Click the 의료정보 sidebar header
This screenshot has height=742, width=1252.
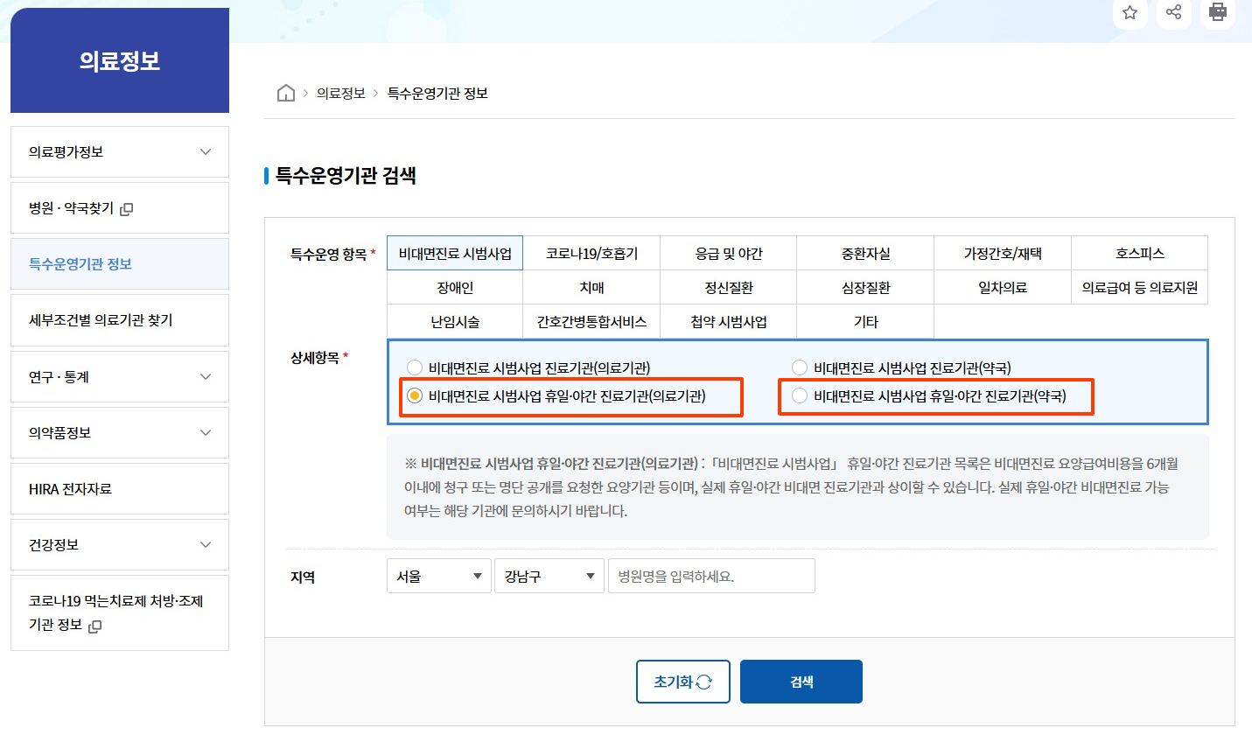(x=120, y=60)
